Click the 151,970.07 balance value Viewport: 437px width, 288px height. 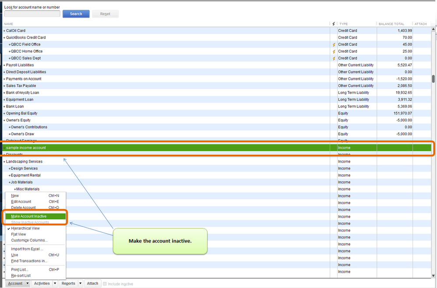tap(403, 114)
